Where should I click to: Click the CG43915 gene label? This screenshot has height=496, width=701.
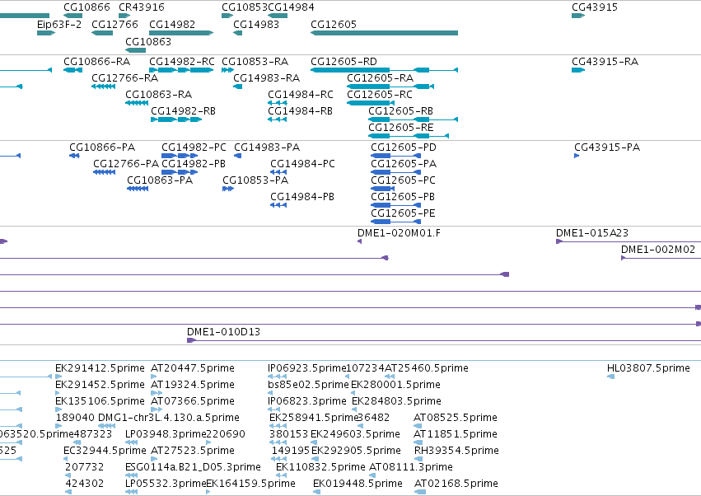(594, 7)
